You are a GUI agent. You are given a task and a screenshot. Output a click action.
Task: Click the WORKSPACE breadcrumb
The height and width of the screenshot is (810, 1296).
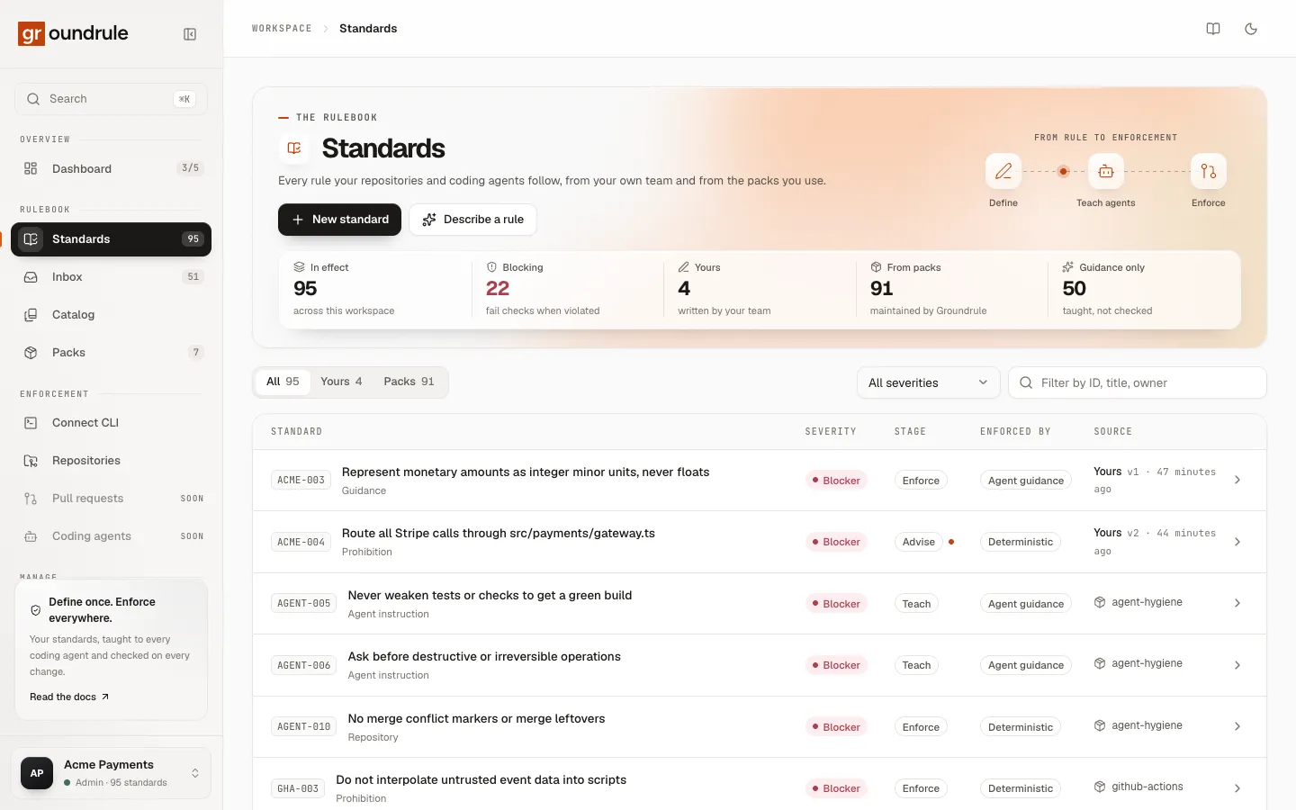(x=282, y=29)
